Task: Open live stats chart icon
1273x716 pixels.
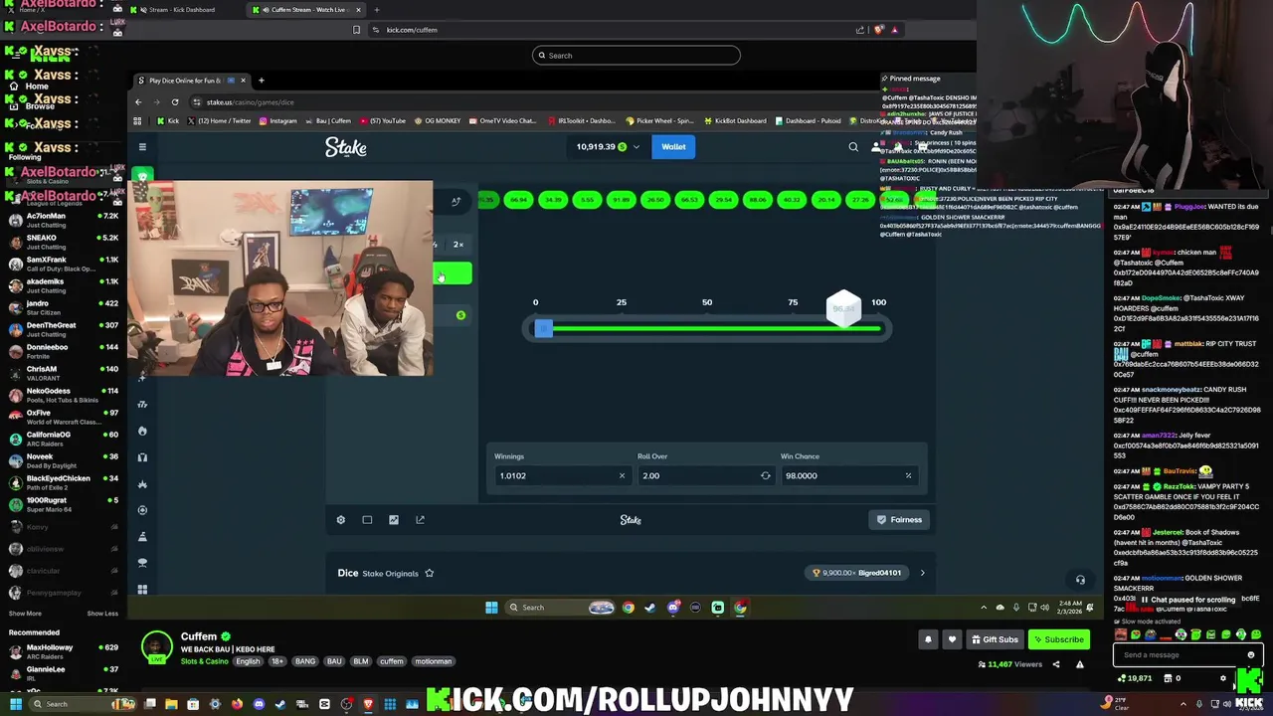Action: coord(394,519)
